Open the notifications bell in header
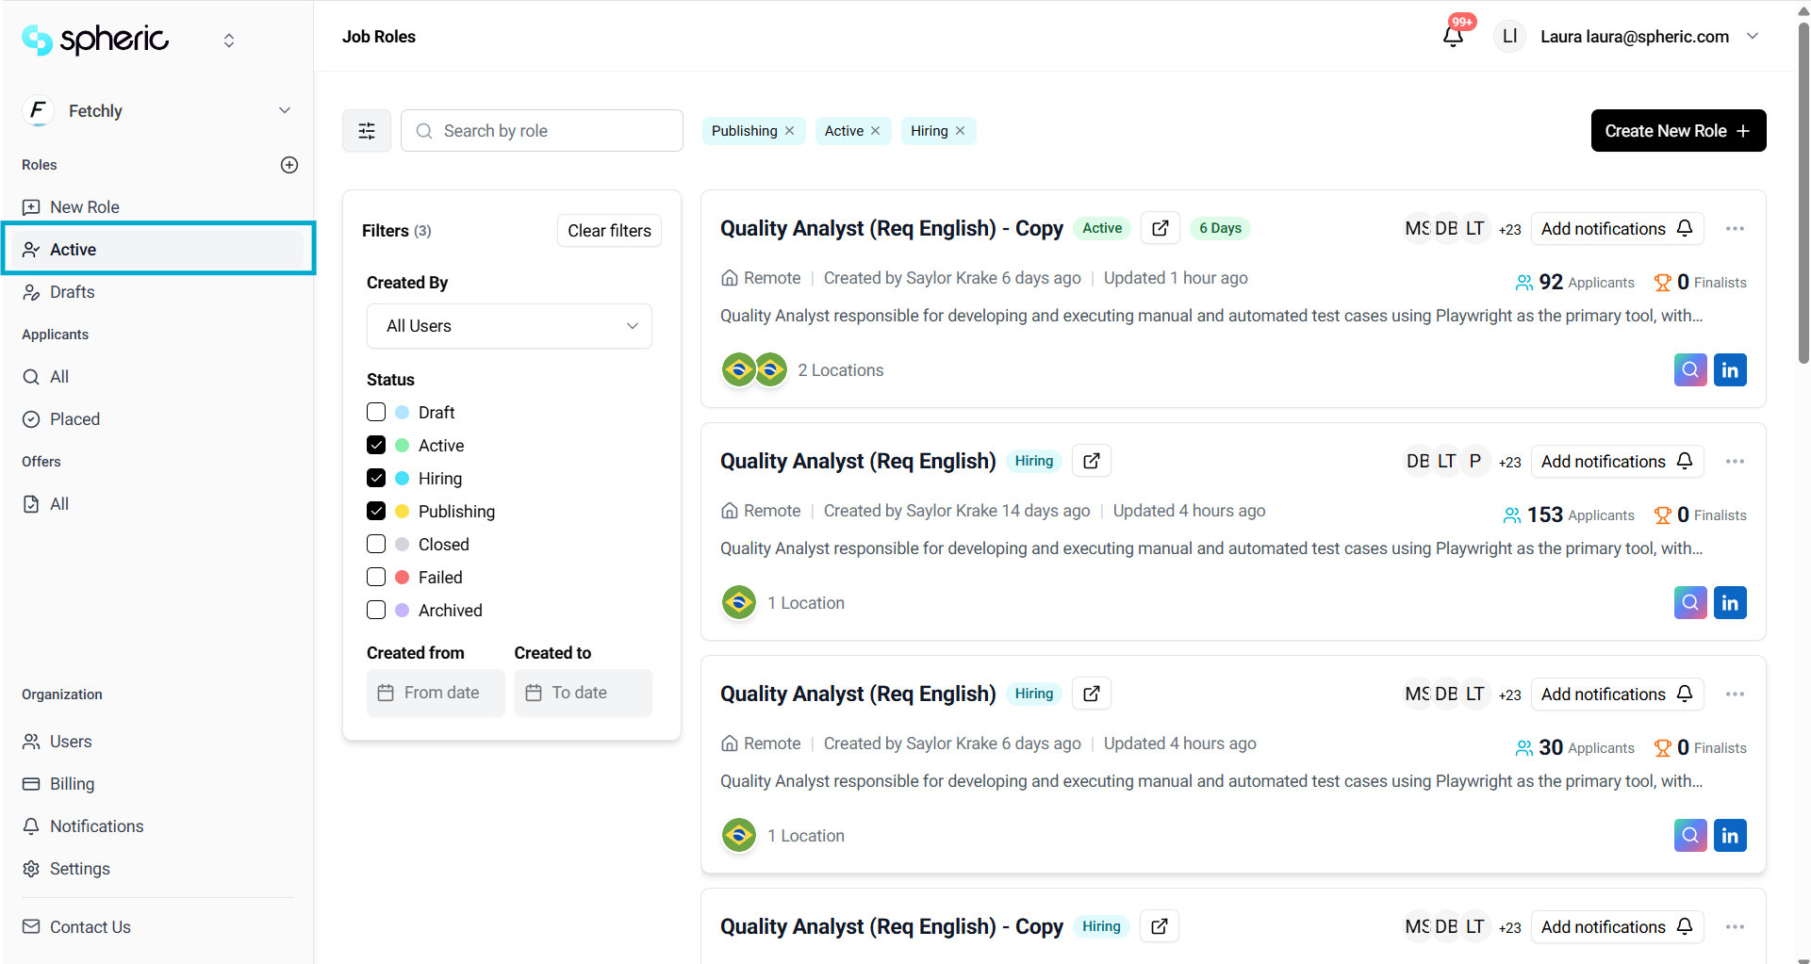 pyautogui.click(x=1453, y=37)
